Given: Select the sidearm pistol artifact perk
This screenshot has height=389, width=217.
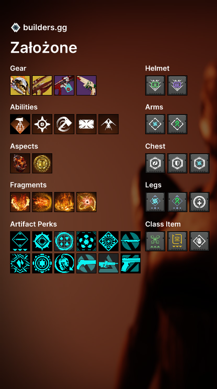Looking at the screenshot, I should pos(131,263).
